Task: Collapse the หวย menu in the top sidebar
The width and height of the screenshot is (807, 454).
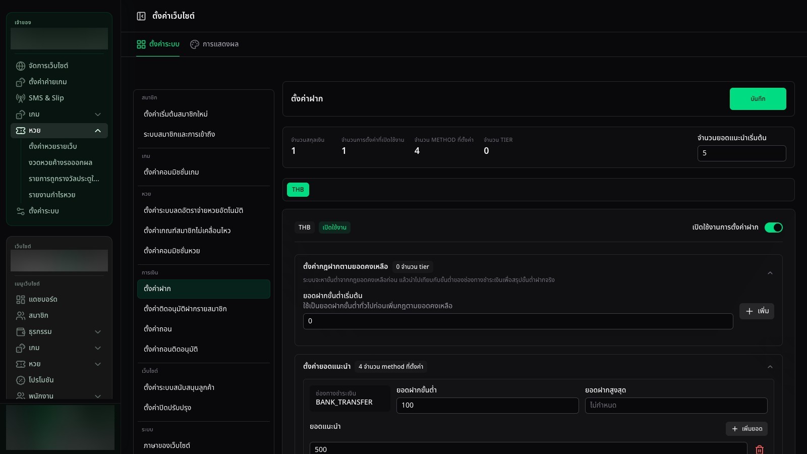Action: pyautogui.click(x=98, y=131)
